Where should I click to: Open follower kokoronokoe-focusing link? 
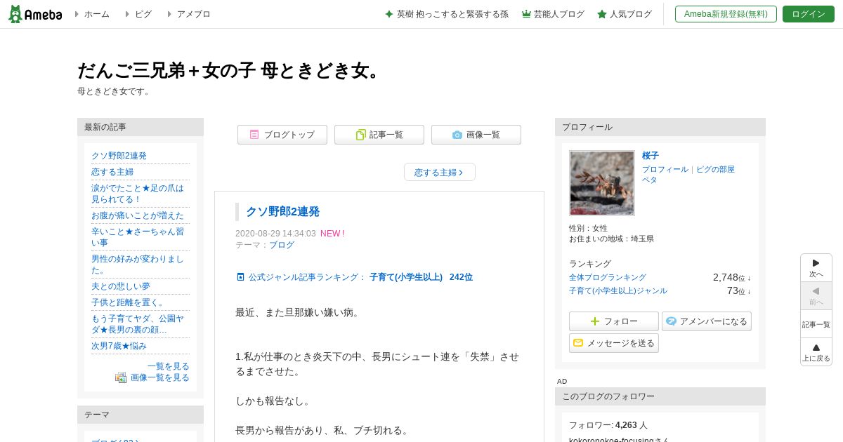click(x=619, y=440)
